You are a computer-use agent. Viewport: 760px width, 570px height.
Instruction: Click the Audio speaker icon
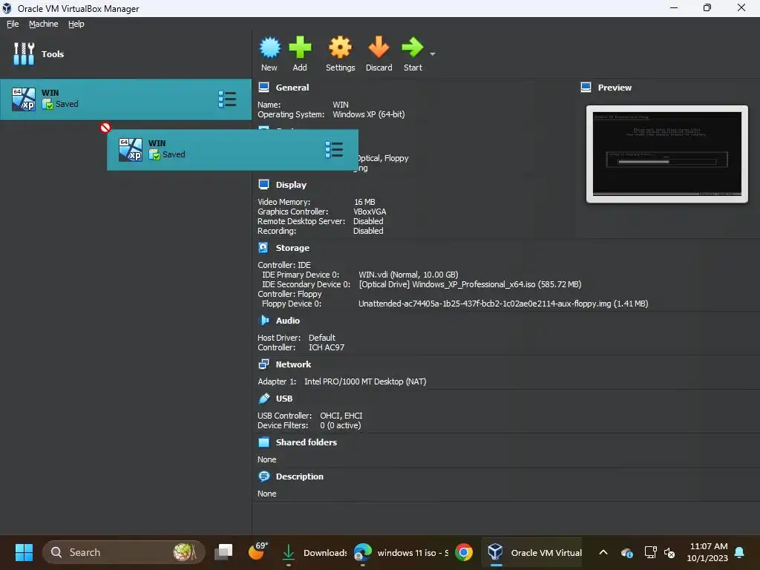(x=263, y=320)
